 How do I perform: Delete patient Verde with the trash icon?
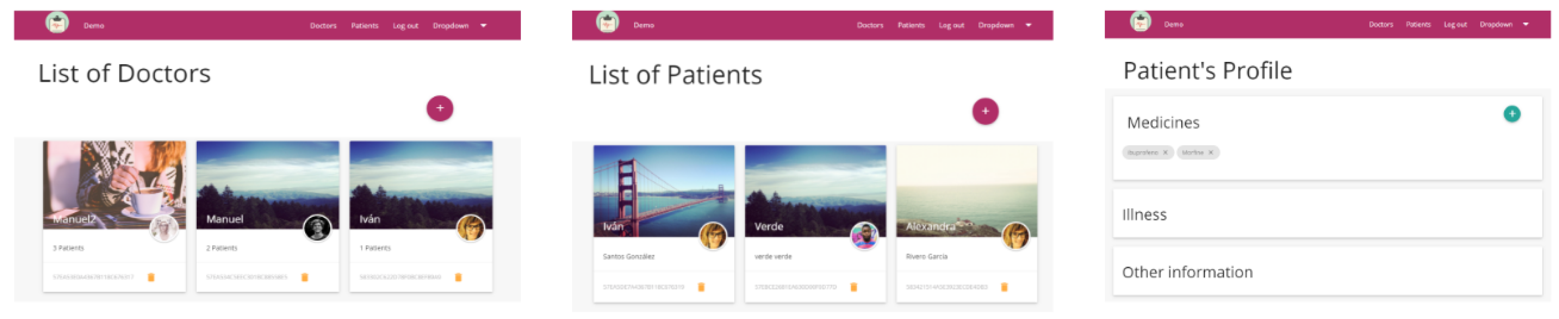point(854,287)
